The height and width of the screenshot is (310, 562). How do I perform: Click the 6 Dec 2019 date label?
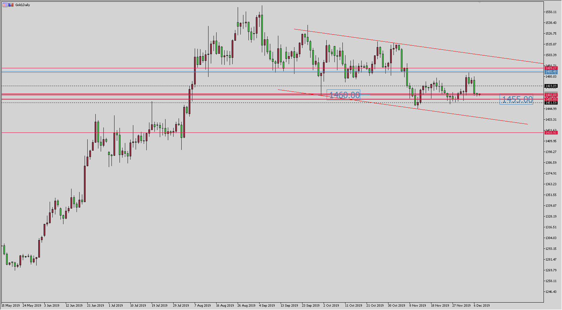click(x=482, y=306)
